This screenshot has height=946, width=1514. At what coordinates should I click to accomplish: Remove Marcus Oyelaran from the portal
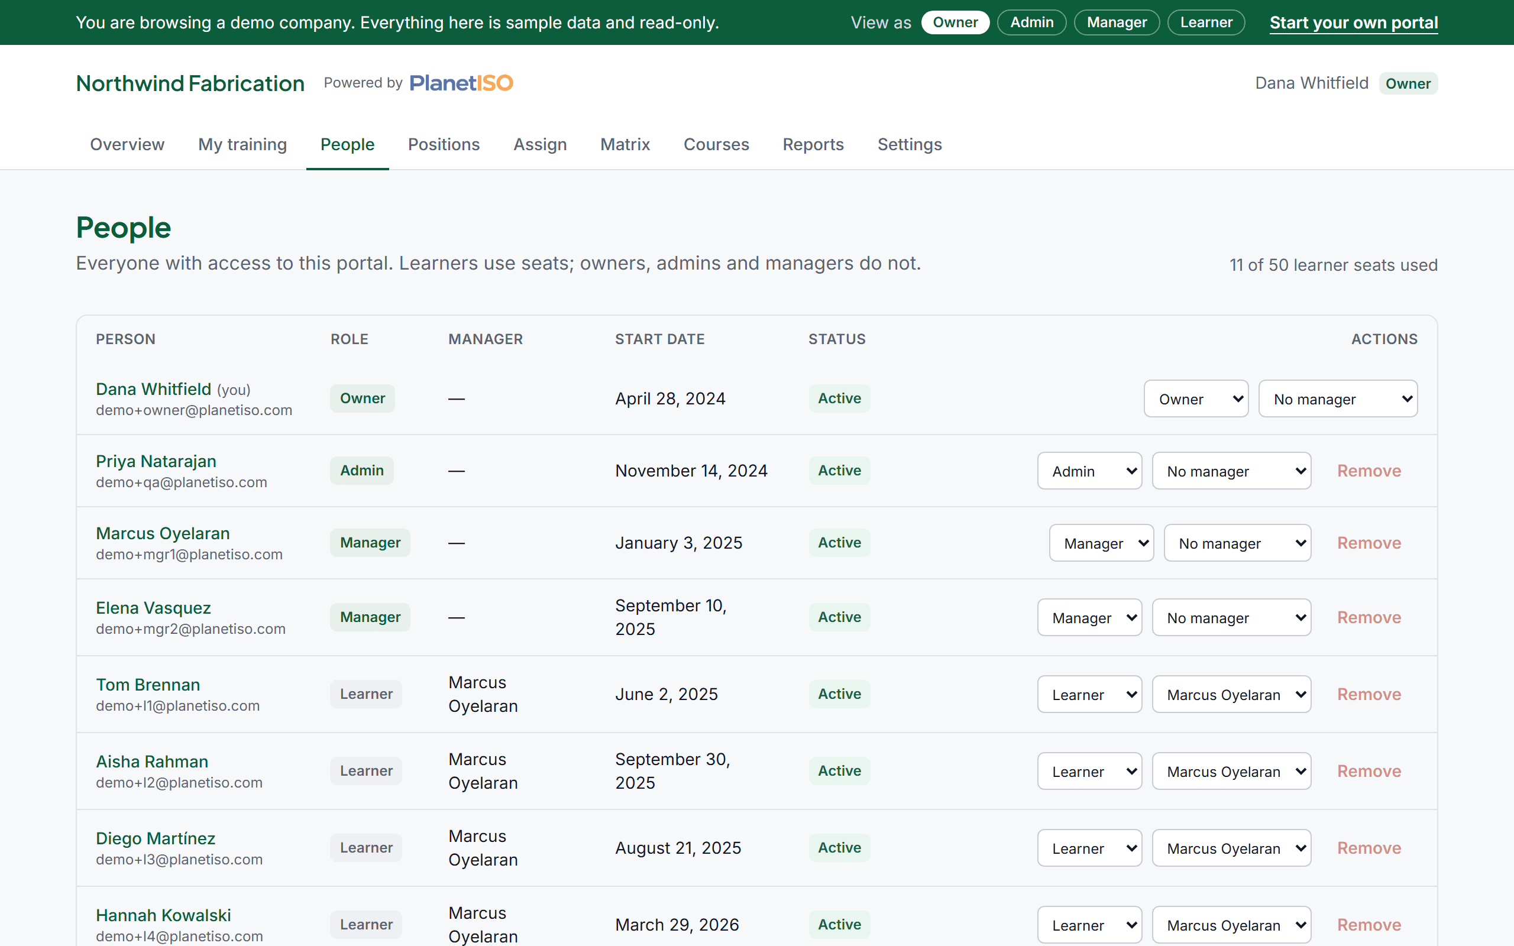coord(1369,542)
